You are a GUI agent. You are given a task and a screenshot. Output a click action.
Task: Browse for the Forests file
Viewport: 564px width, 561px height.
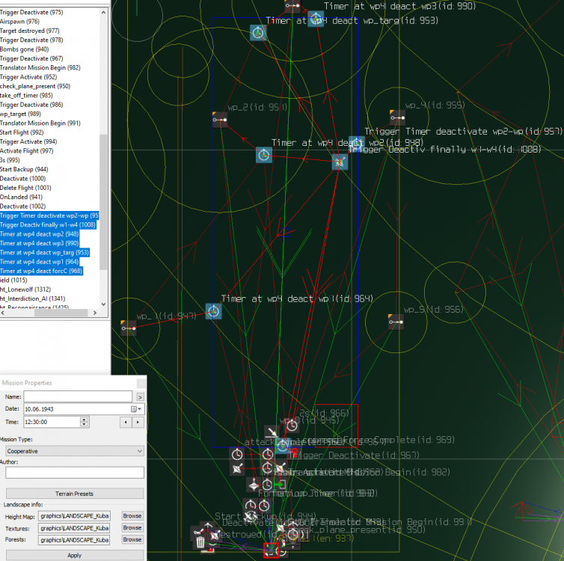click(132, 539)
